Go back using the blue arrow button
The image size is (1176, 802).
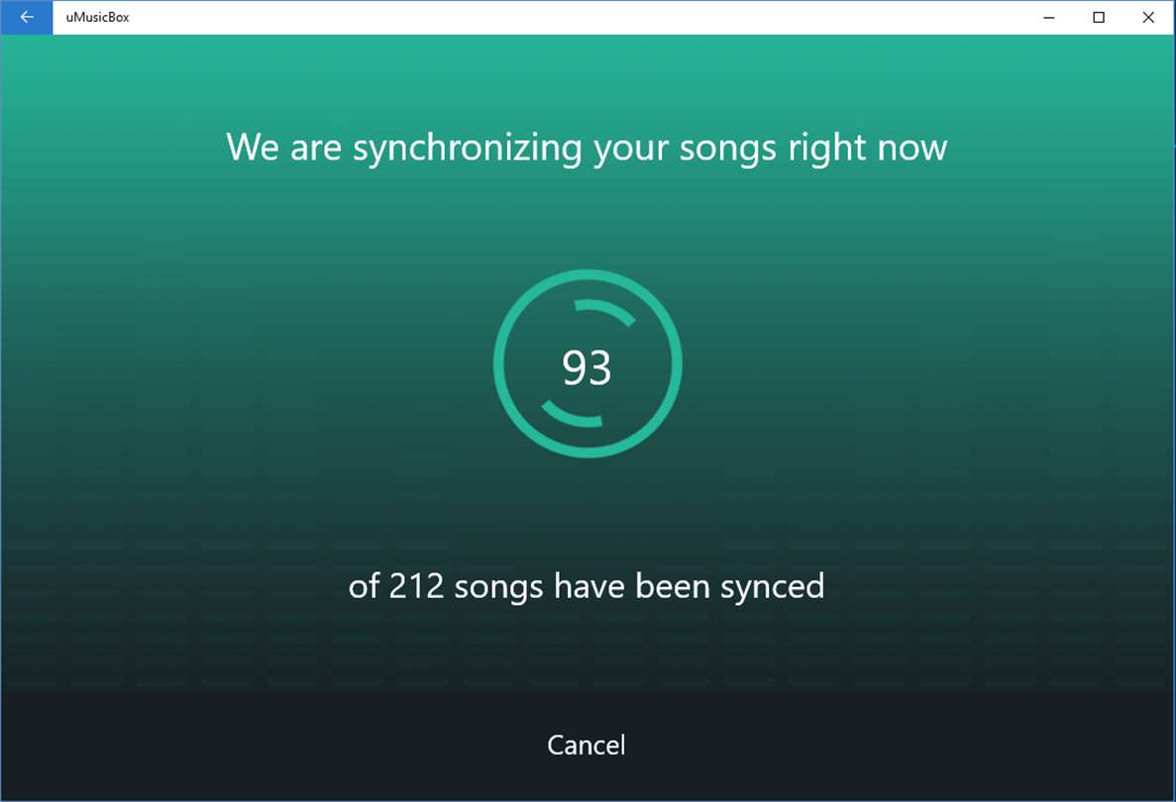(26, 17)
